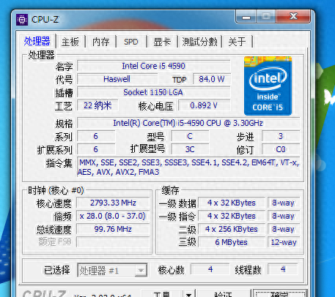Screen dimensions: 335x297
Task: Click the core voltage value 0.892 V
Action: [x=205, y=105]
